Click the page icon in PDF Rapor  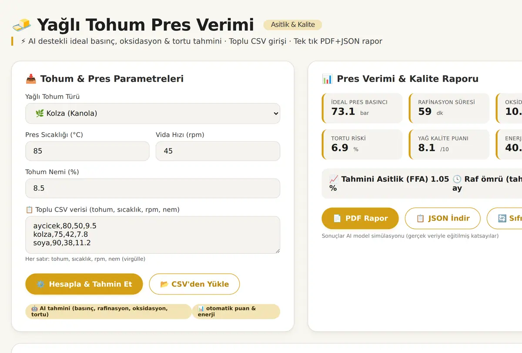tap(337, 219)
